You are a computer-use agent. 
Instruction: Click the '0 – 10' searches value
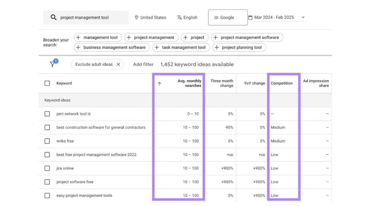tap(193, 114)
